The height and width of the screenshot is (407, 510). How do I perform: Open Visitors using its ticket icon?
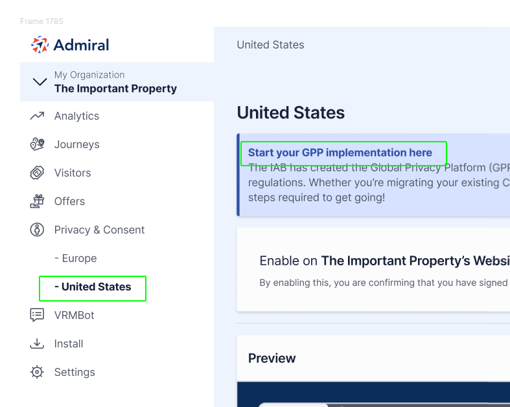point(37,173)
